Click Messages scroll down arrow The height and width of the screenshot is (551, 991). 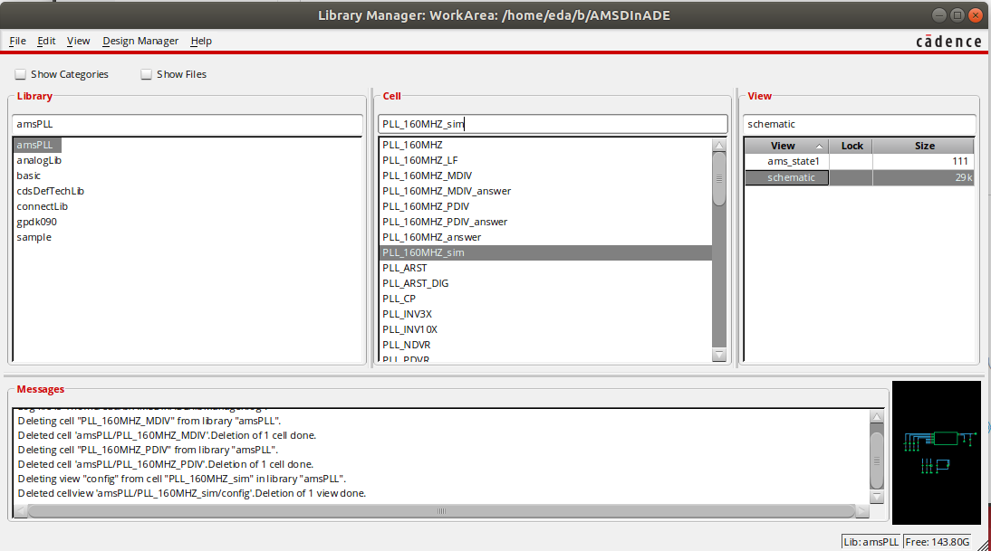(877, 498)
